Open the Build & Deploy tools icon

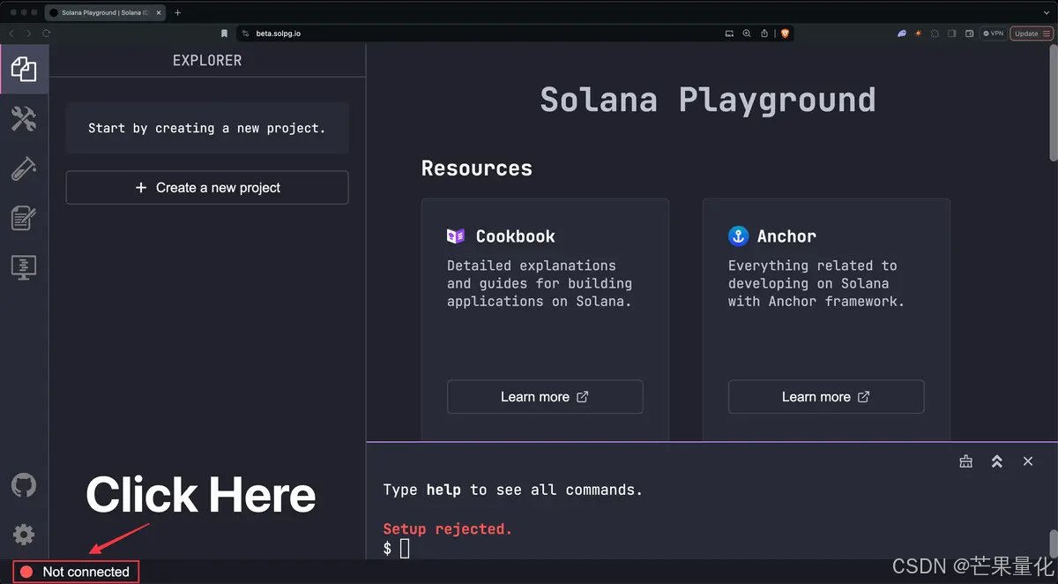click(24, 119)
